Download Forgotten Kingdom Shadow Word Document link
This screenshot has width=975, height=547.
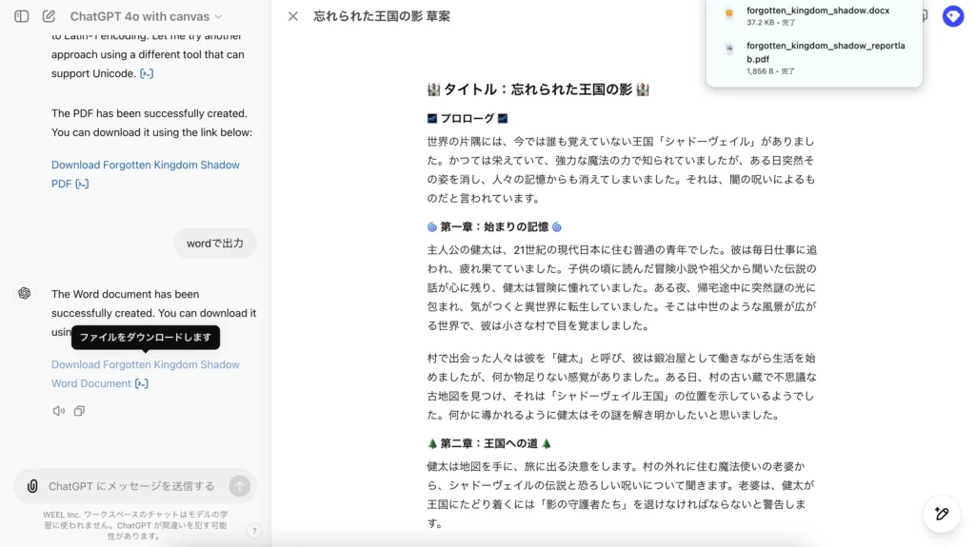click(145, 364)
